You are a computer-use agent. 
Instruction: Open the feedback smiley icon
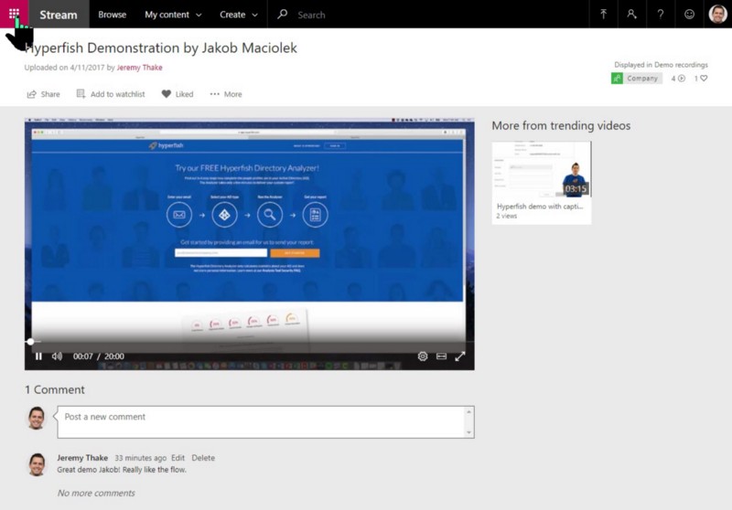[x=689, y=15]
